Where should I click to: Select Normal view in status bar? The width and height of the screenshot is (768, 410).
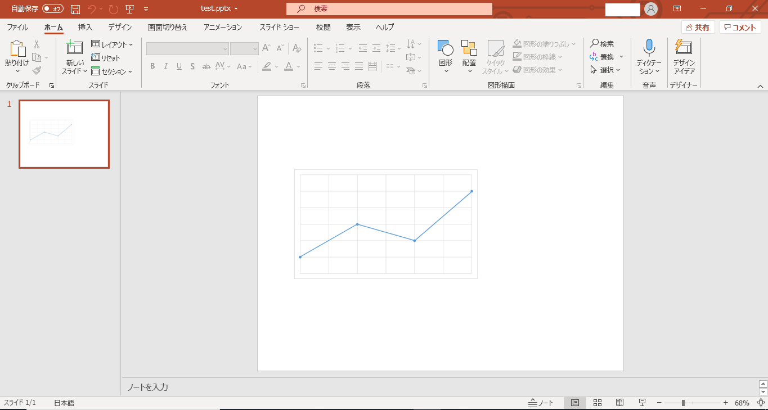coord(575,403)
